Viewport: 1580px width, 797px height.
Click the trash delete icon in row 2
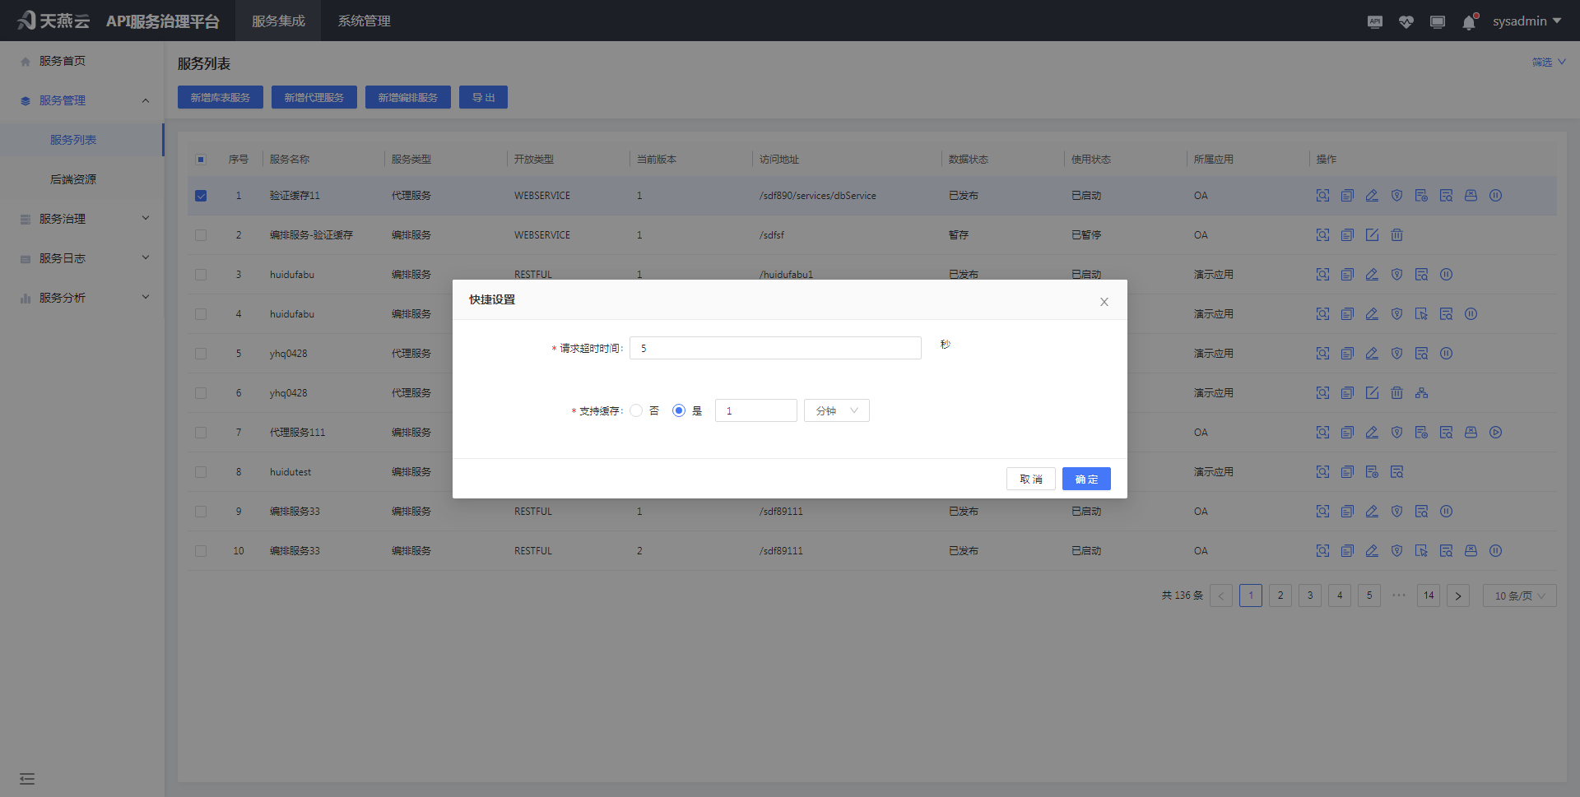[1396, 235]
